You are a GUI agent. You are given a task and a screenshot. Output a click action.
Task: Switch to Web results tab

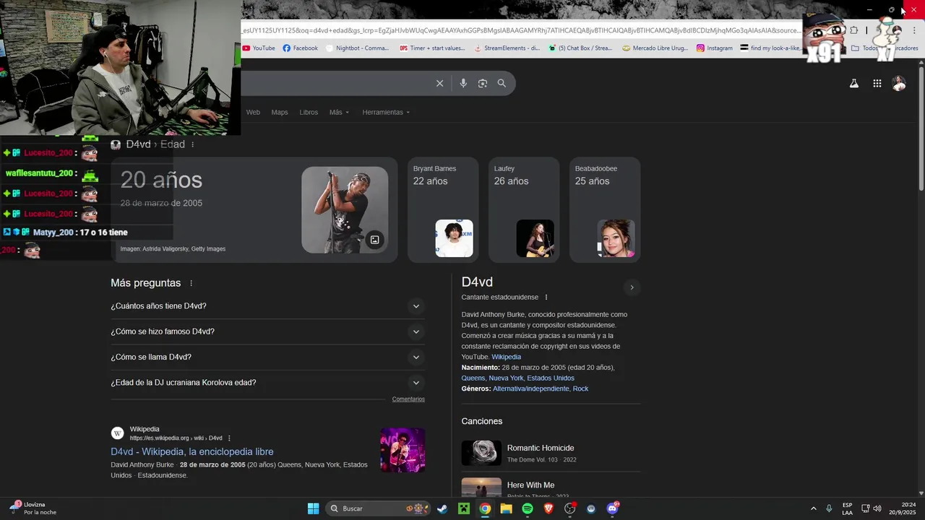(253, 112)
